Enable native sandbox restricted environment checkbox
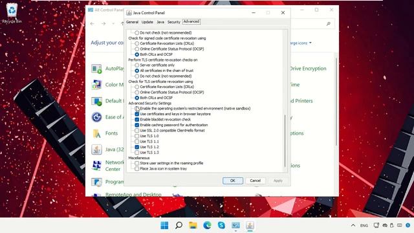This screenshot has width=414, height=233. 136,109
